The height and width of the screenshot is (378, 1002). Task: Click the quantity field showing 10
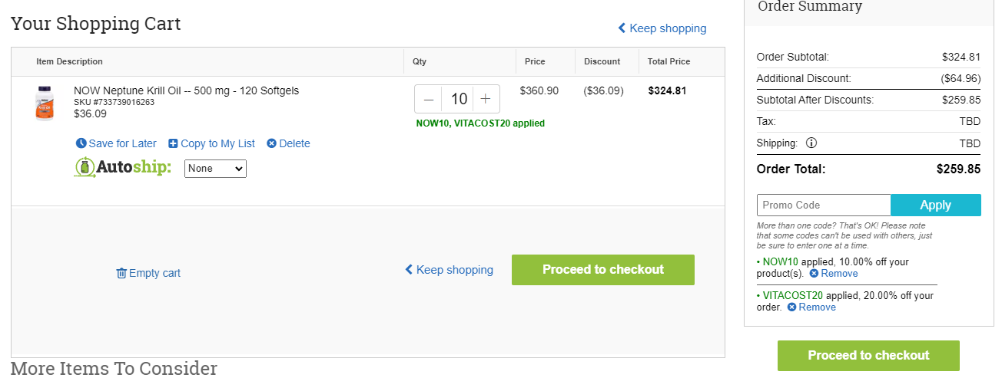tap(459, 99)
